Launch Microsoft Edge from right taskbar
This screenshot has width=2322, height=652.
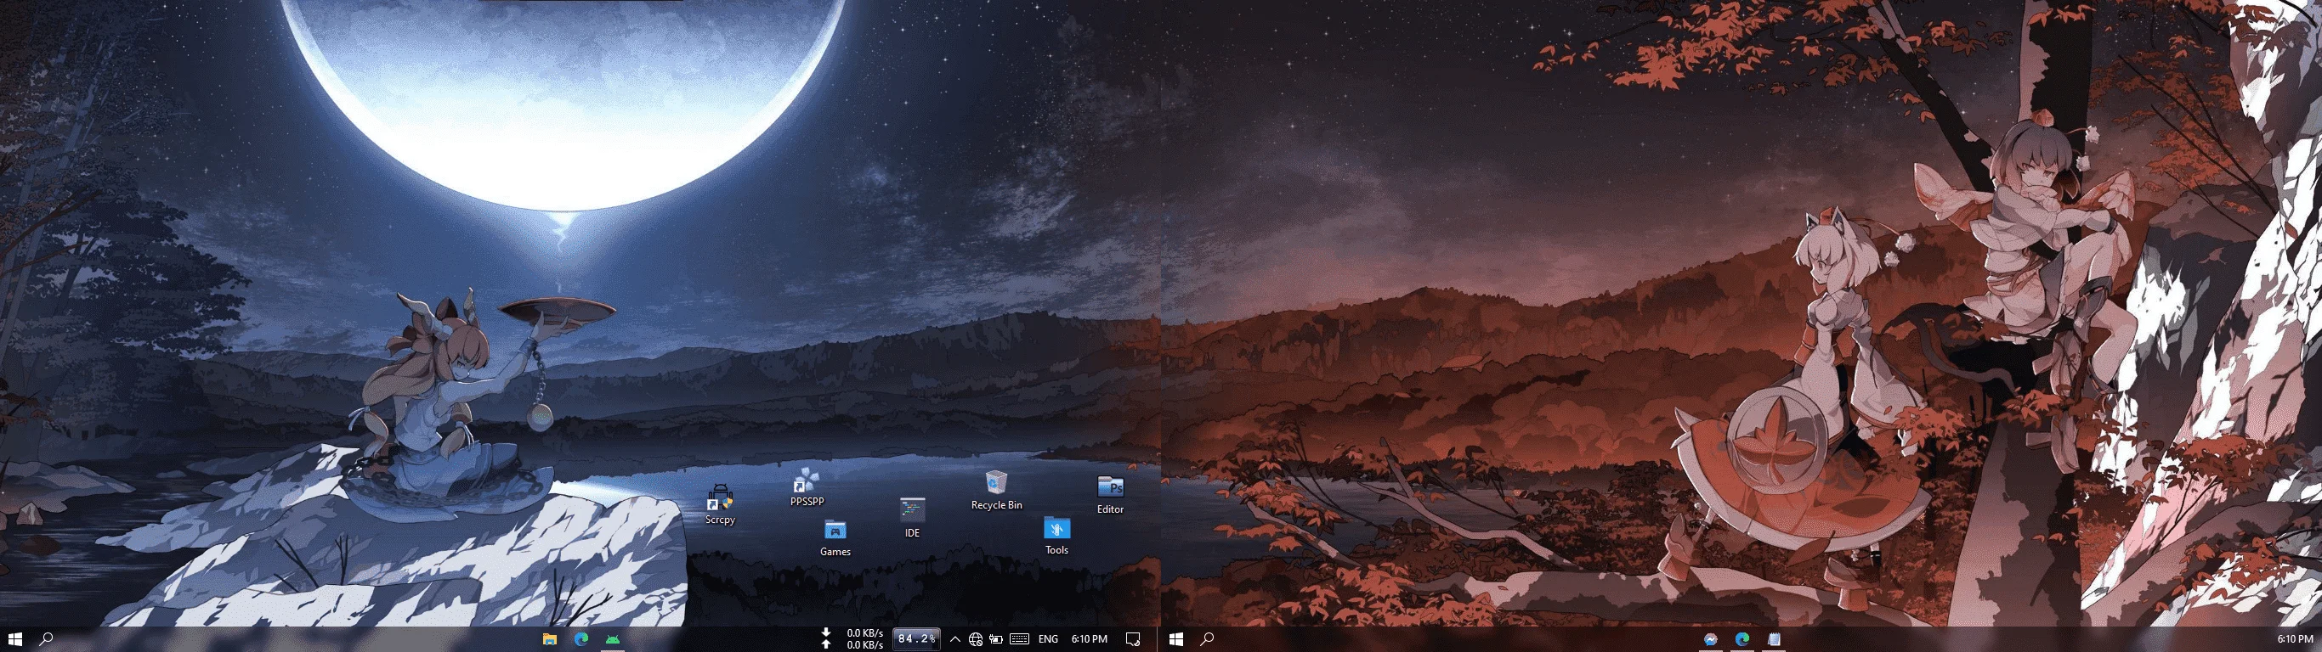pos(1742,639)
